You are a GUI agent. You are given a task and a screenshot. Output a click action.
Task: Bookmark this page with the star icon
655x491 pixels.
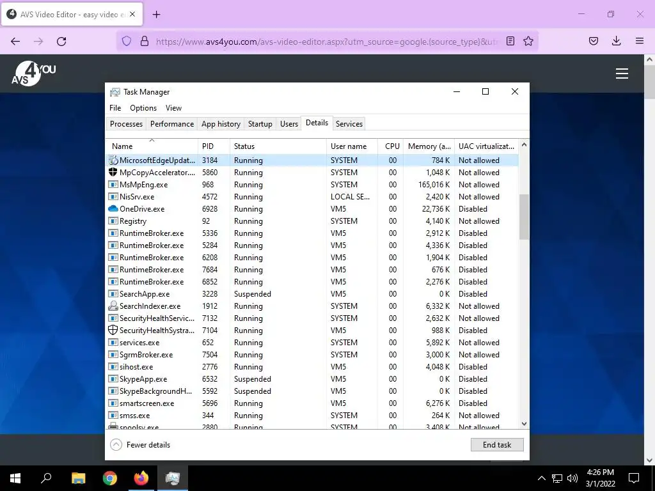528,41
